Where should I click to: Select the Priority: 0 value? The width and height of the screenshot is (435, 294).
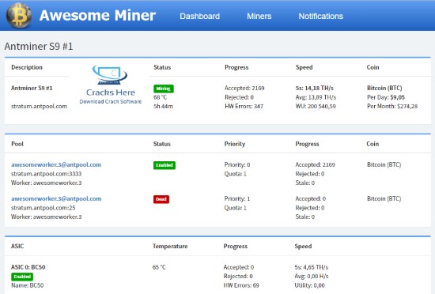click(237, 164)
